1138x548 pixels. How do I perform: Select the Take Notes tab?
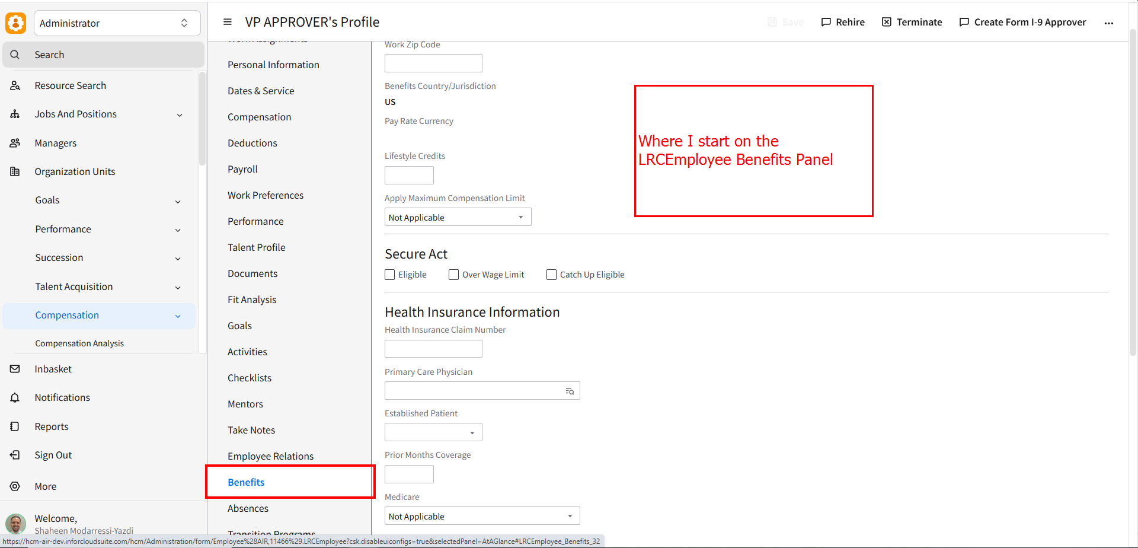251,430
